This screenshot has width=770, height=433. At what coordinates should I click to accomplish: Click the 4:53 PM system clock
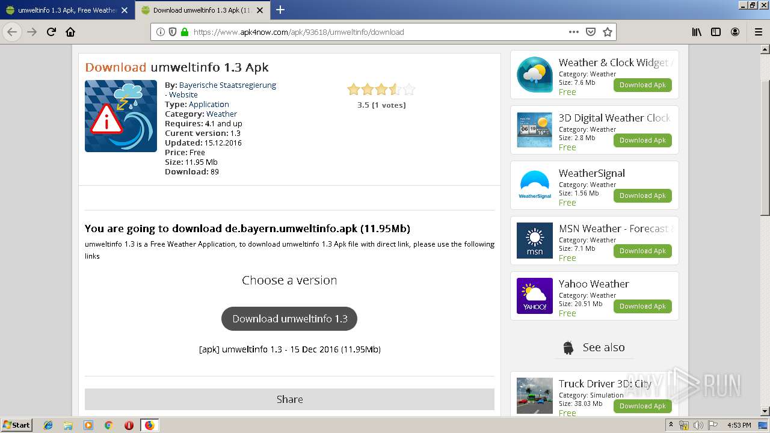[x=739, y=425]
